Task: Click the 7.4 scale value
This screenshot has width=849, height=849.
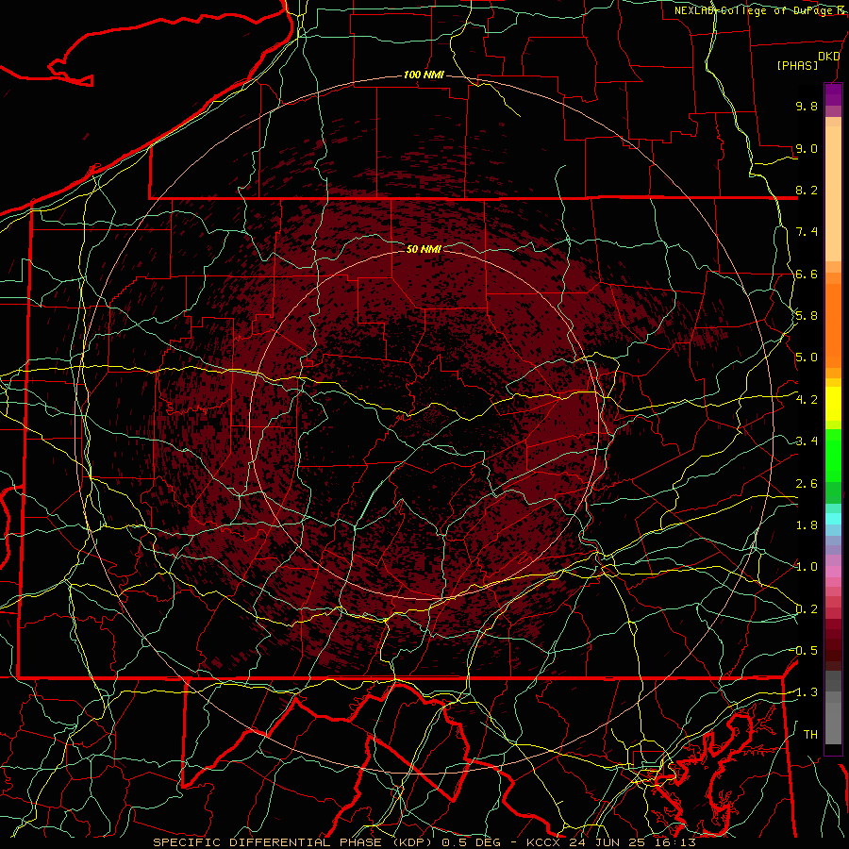Action: (807, 232)
